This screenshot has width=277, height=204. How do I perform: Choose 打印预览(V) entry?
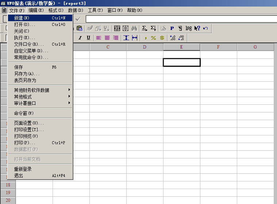point(40,136)
